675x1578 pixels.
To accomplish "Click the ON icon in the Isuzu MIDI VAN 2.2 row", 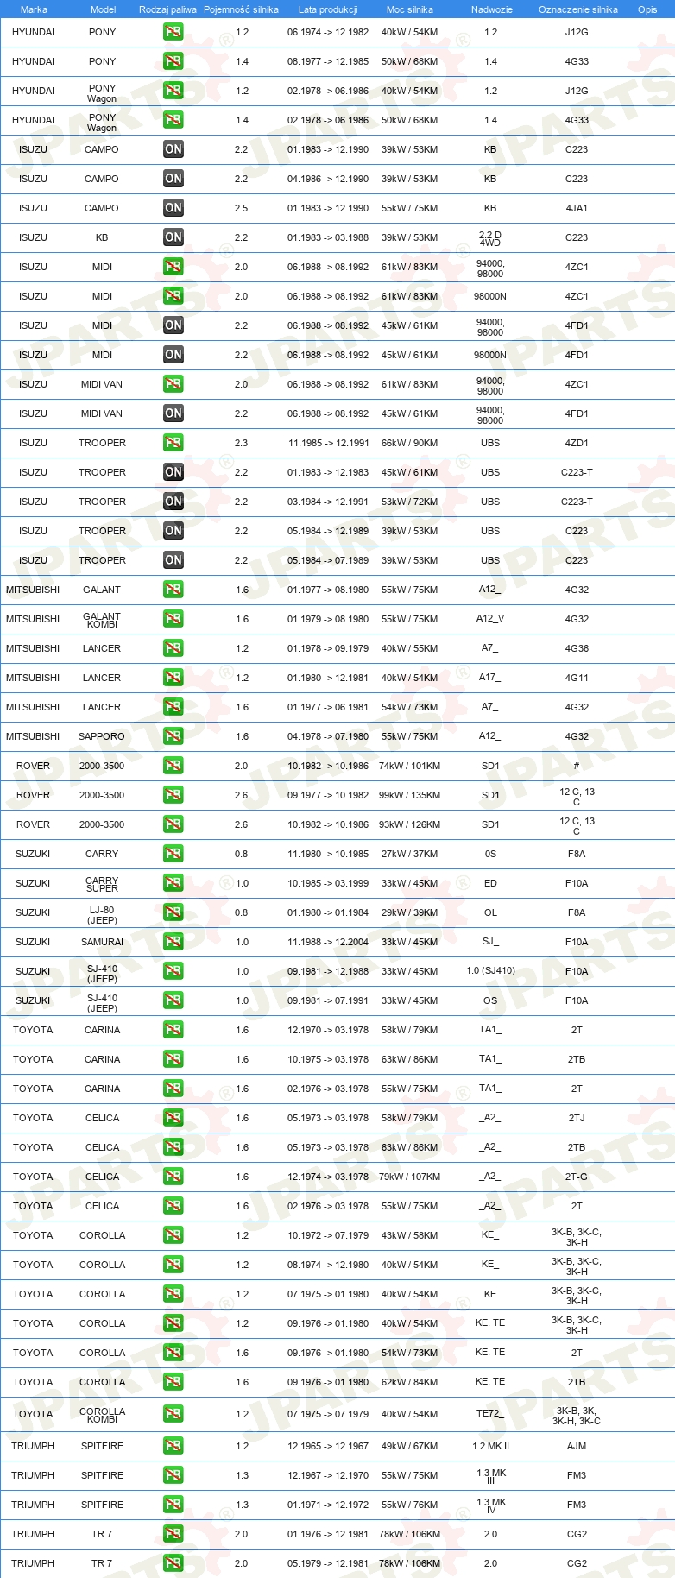I will pyautogui.click(x=173, y=413).
